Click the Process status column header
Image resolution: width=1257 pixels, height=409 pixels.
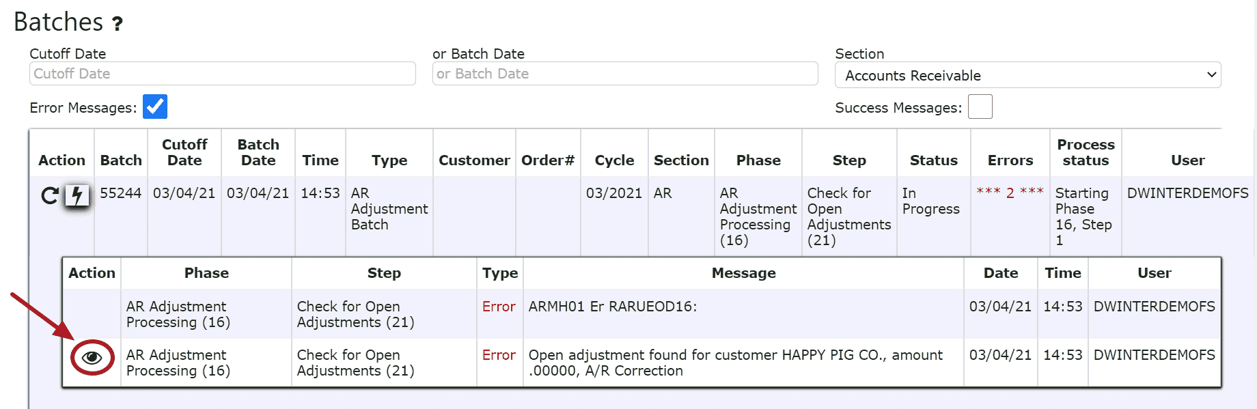click(1086, 152)
